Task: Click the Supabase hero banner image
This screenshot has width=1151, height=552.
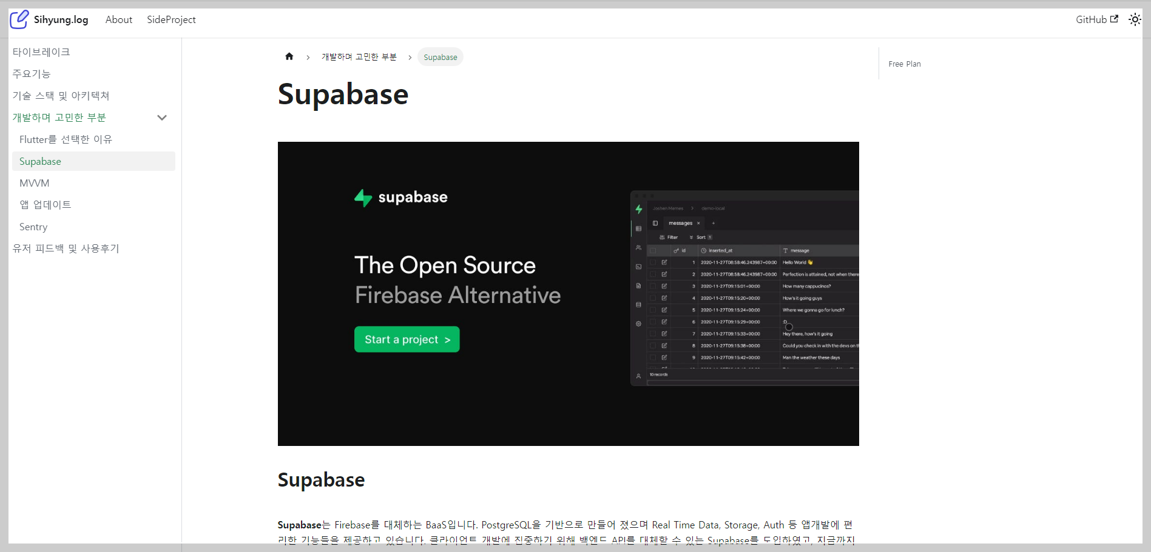Action: [x=569, y=294]
